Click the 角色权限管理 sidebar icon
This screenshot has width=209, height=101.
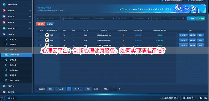point(4,5)
